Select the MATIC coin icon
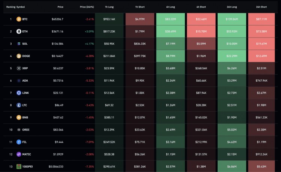281x172 pixels. pos(19,154)
